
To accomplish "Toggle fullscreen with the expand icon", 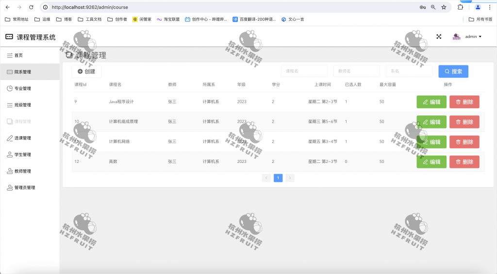I will pyautogui.click(x=439, y=37).
